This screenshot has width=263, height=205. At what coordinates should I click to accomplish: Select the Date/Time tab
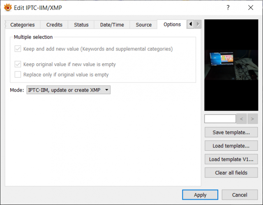click(112, 25)
